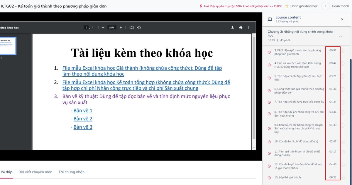Download the PDF document
The image size is (352, 185).
point(233,27)
